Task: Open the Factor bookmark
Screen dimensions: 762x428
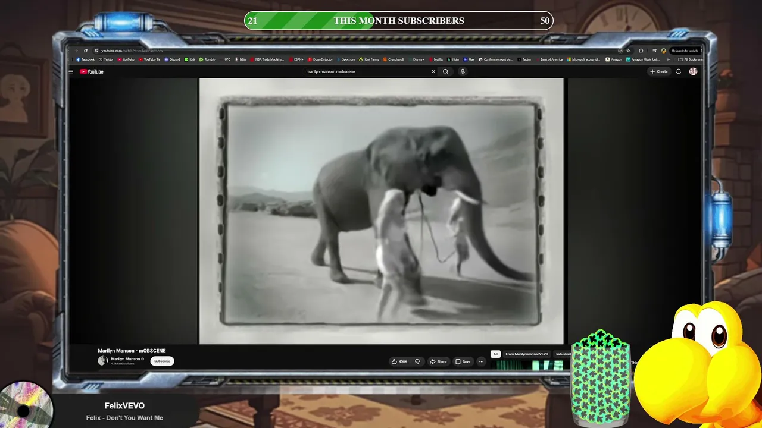Action: click(x=524, y=59)
